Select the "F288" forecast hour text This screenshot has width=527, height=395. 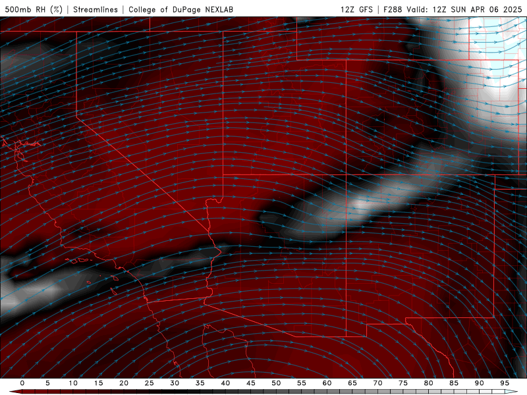393,9
